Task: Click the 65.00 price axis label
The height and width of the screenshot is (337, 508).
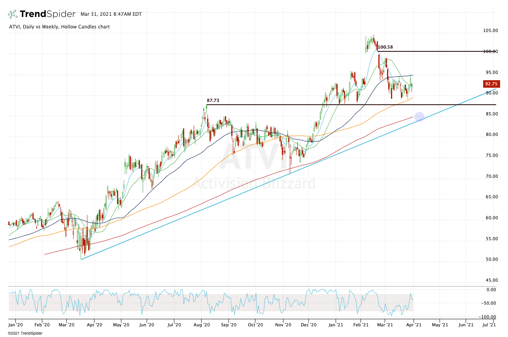Action: (x=493, y=197)
